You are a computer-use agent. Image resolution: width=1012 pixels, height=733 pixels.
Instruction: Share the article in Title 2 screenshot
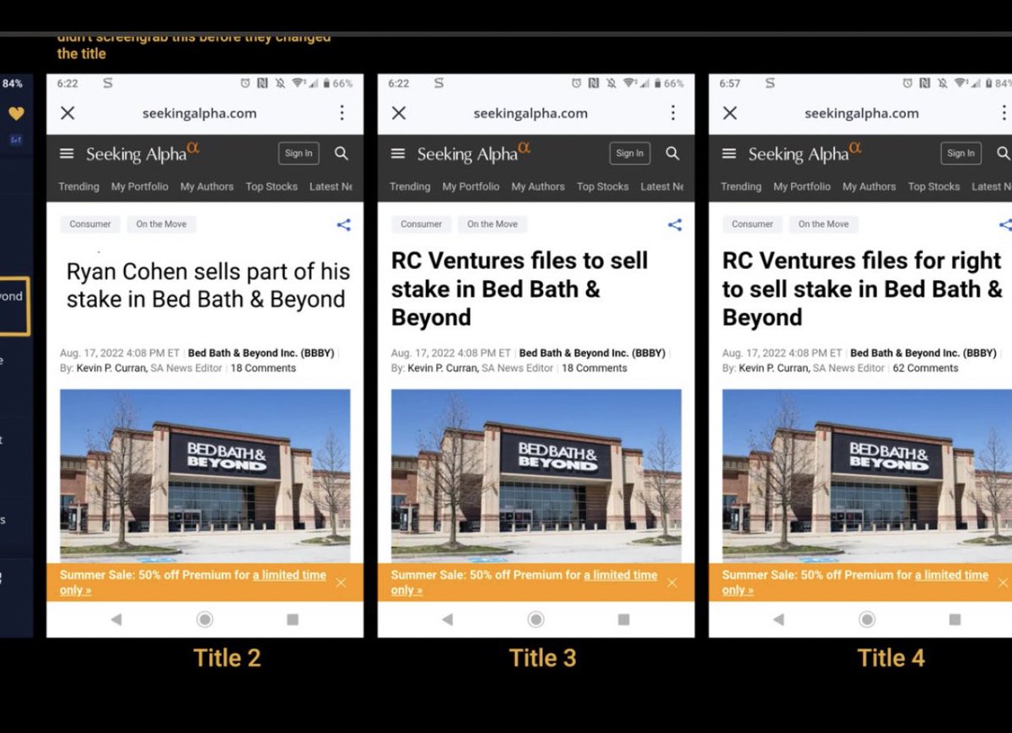[343, 224]
